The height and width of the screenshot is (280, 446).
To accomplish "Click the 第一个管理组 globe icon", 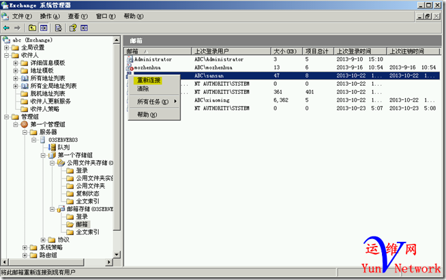I will click(x=25, y=124).
